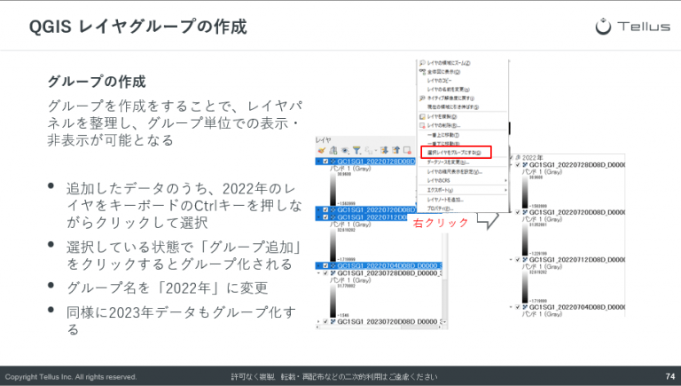Click raster icon of grouped GC1SG1_20220712 layer
681x386 pixels.
click(525, 259)
